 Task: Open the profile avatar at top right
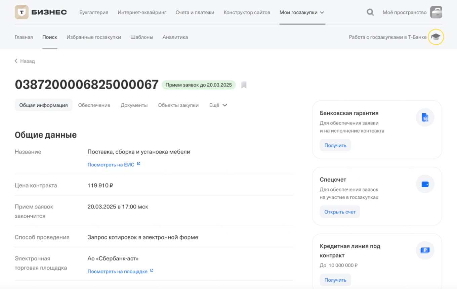[436, 12]
